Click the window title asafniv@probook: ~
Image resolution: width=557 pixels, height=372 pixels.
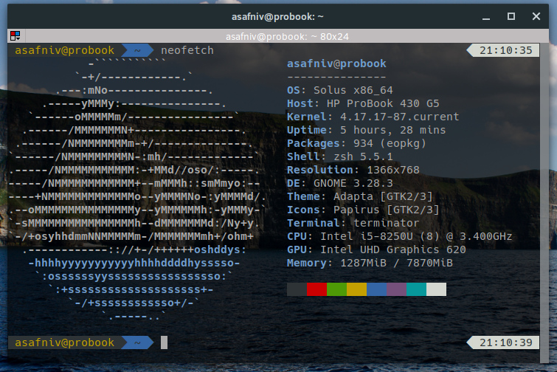278,17
